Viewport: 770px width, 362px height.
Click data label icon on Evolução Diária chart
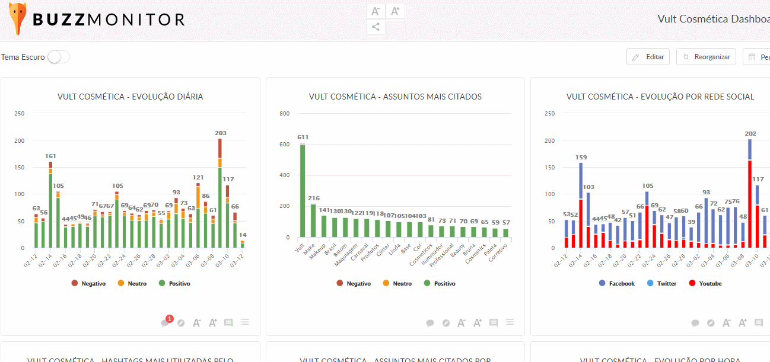(228, 323)
